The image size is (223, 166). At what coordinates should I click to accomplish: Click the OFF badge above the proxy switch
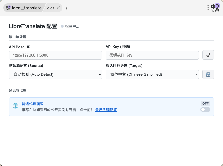point(205,103)
